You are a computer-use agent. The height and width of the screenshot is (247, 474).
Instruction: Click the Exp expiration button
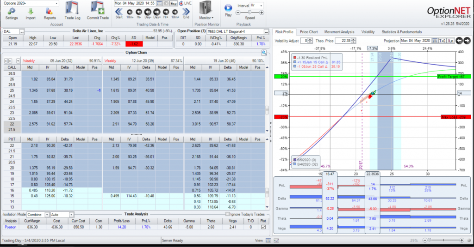173,3
